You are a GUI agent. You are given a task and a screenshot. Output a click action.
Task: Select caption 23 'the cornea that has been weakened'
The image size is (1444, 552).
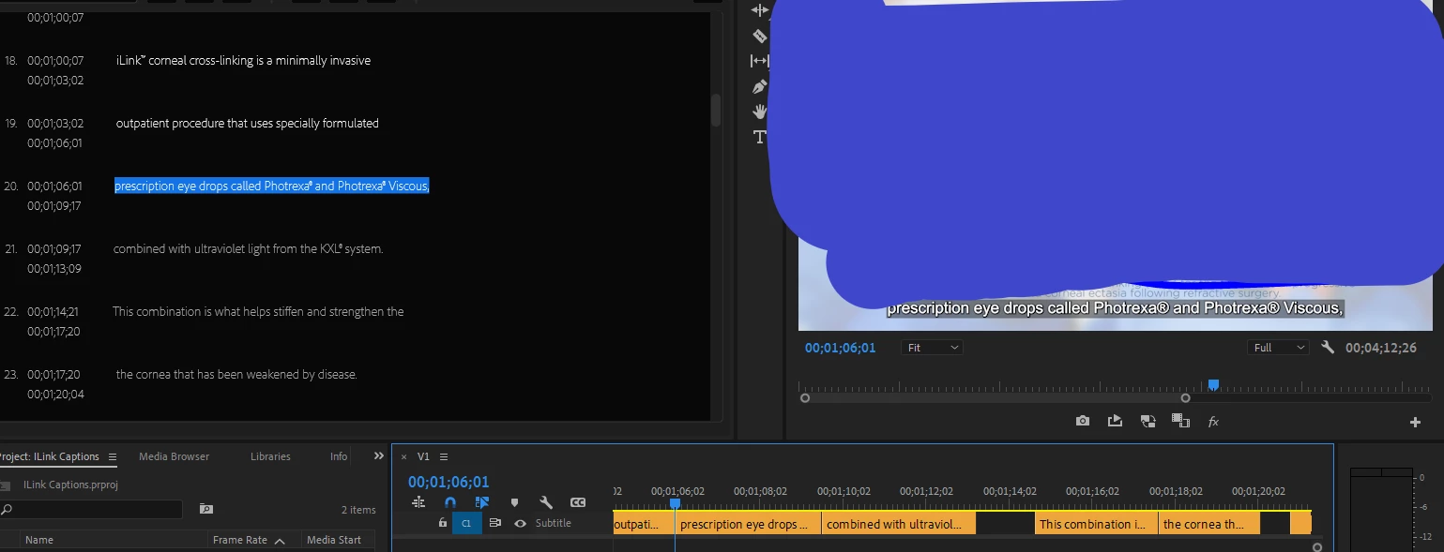point(236,374)
